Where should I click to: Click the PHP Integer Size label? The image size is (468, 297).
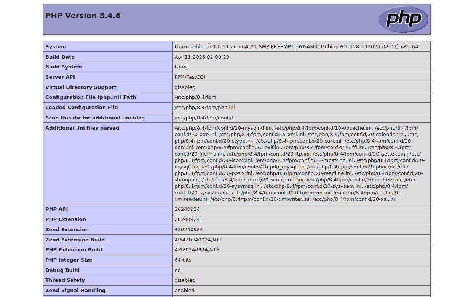[x=69, y=260]
